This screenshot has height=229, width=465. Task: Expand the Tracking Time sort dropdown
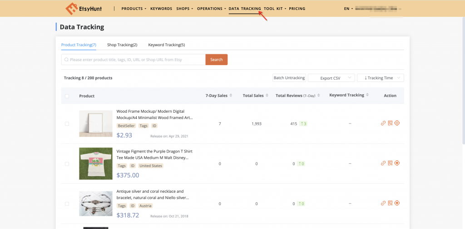(380, 78)
